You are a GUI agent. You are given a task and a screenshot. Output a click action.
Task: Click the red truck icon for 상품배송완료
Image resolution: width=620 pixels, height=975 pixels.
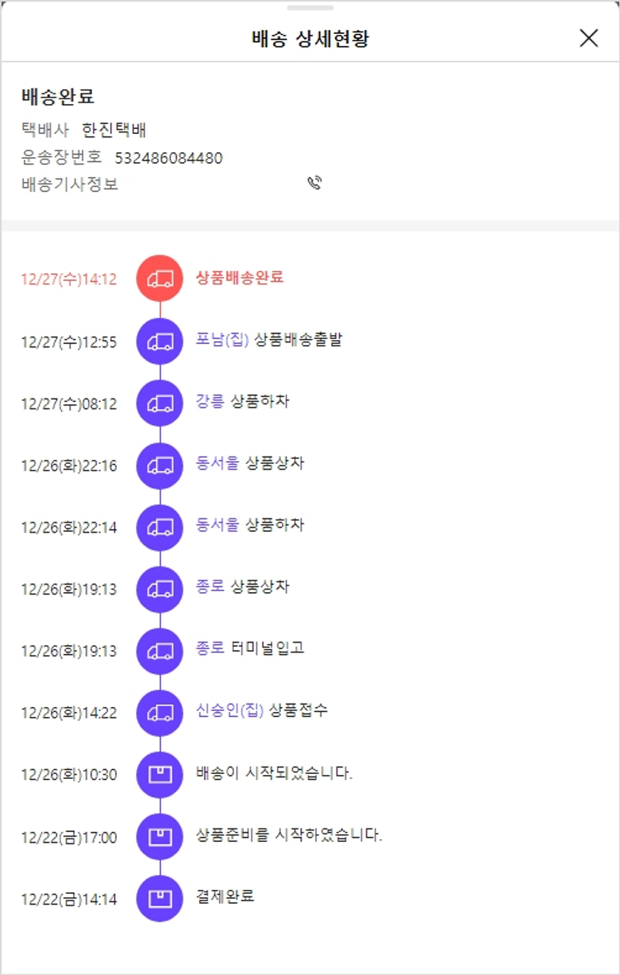(160, 279)
